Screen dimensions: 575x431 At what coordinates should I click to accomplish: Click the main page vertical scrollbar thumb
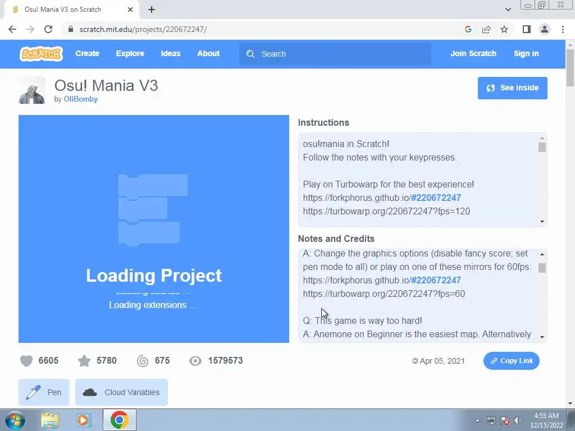[x=570, y=68]
